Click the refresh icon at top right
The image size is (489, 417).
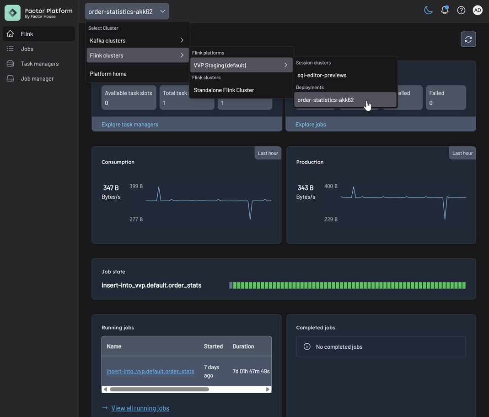pyautogui.click(x=468, y=39)
